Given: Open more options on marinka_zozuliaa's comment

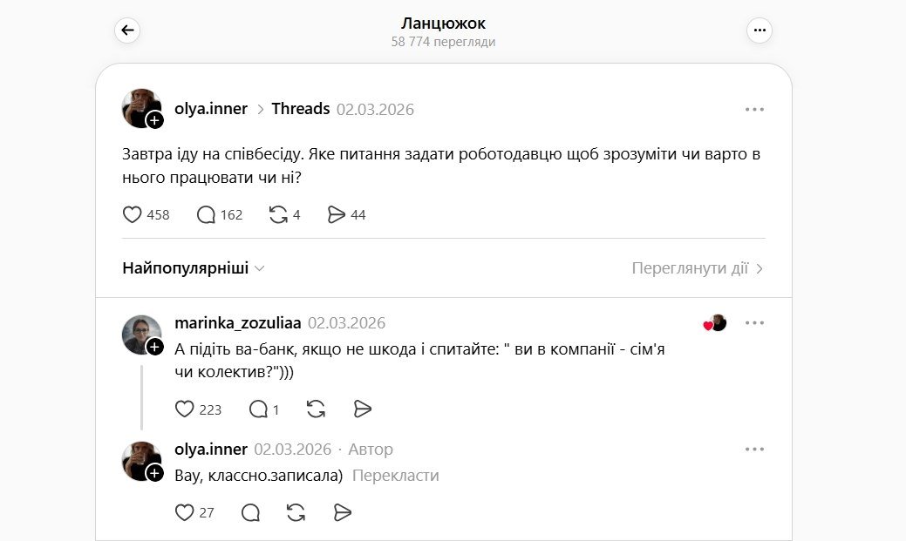Looking at the screenshot, I should (x=754, y=323).
